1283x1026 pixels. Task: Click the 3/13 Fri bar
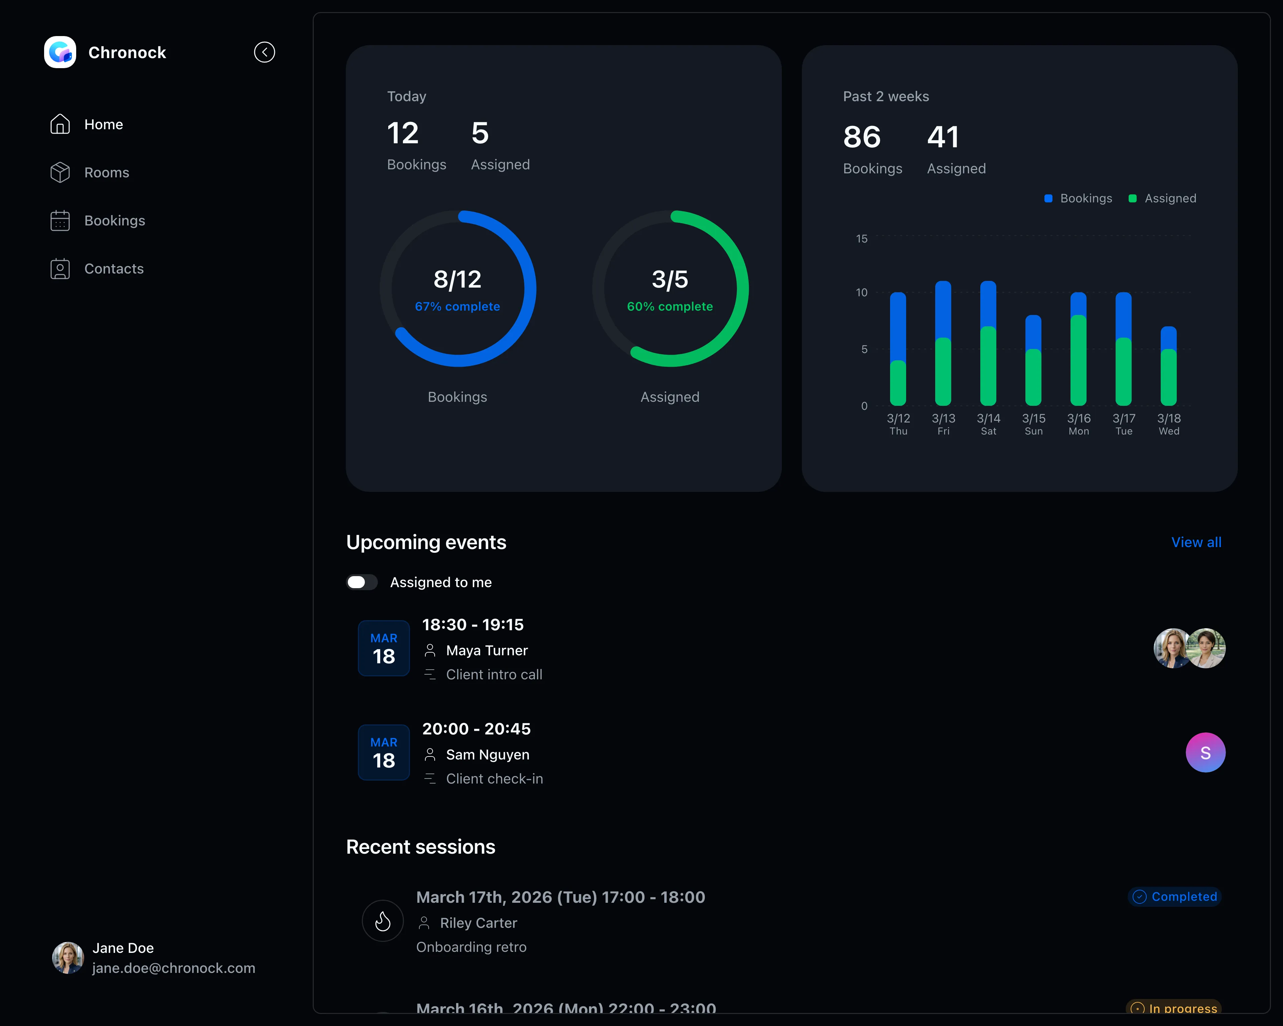pyautogui.click(x=943, y=343)
